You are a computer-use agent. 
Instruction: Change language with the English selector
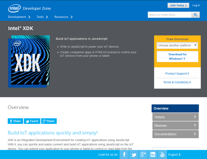tap(175, 155)
